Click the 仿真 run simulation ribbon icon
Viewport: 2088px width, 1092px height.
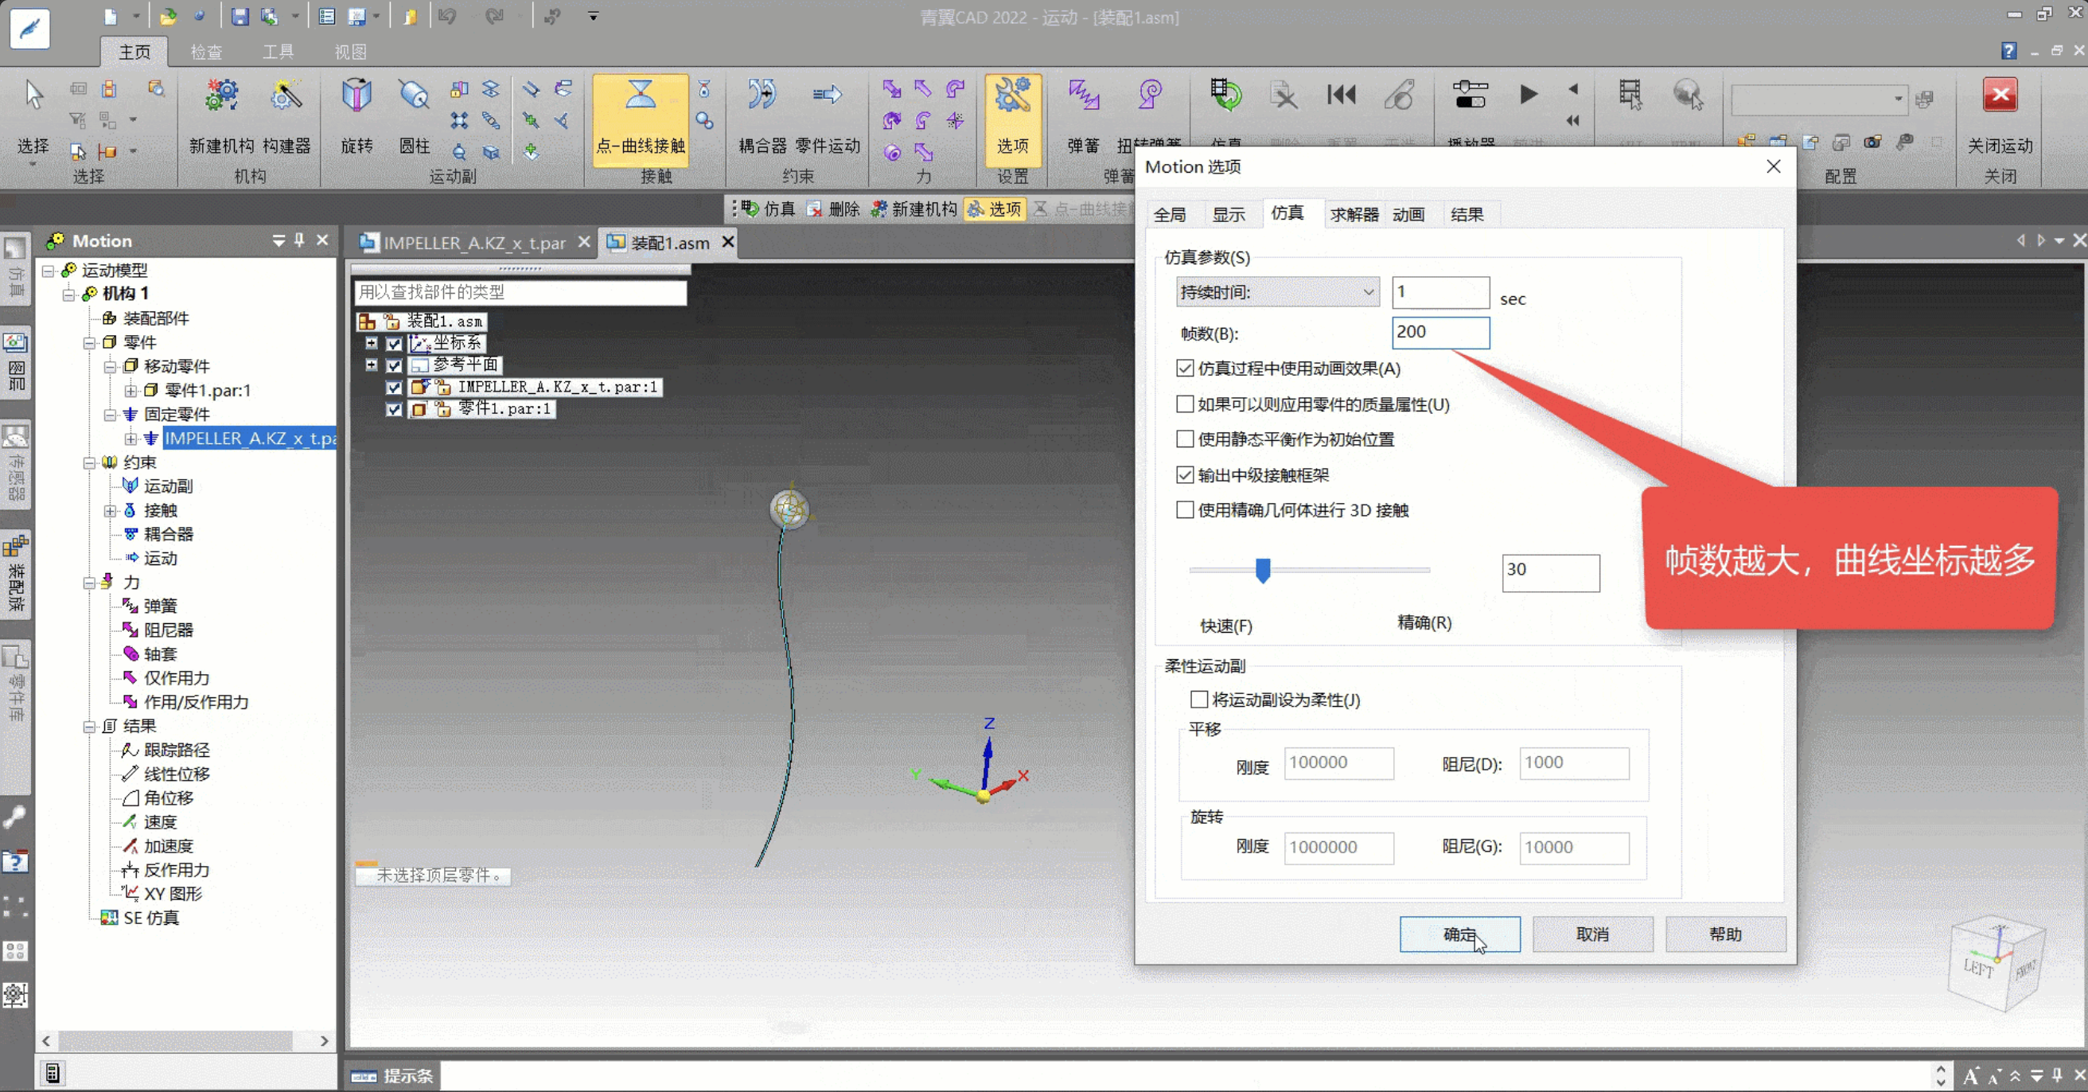pos(1225,95)
